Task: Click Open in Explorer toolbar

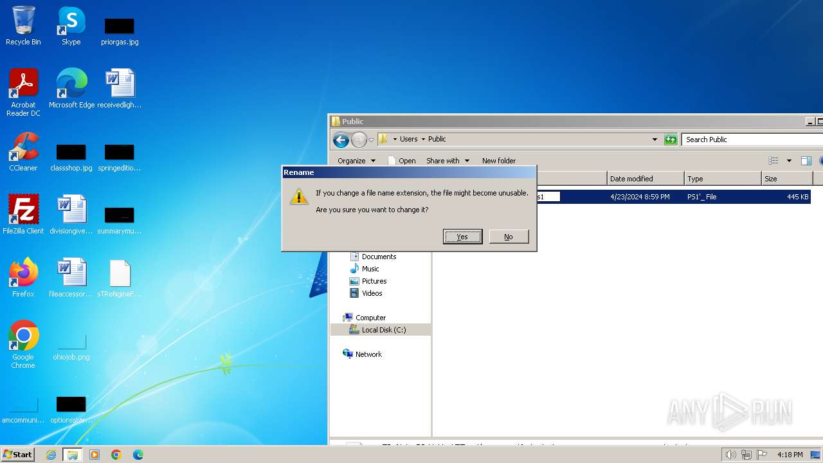Action: pyautogui.click(x=402, y=161)
